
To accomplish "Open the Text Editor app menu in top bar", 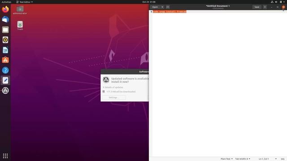I will point(24,2).
